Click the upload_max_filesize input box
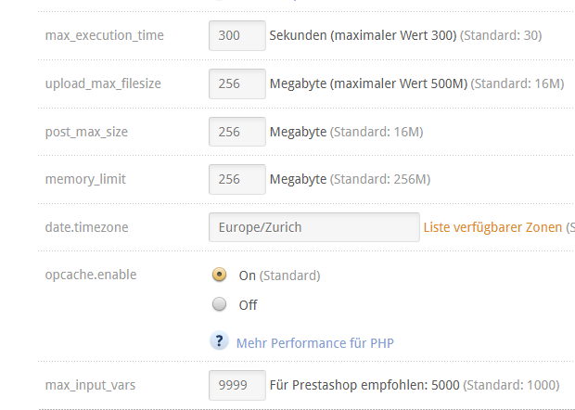 (237, 83)
